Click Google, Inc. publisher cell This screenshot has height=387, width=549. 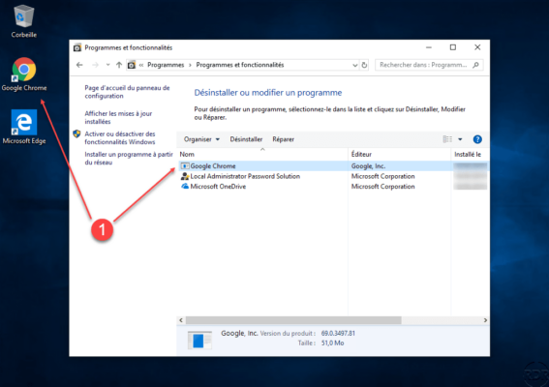(368, 165)
